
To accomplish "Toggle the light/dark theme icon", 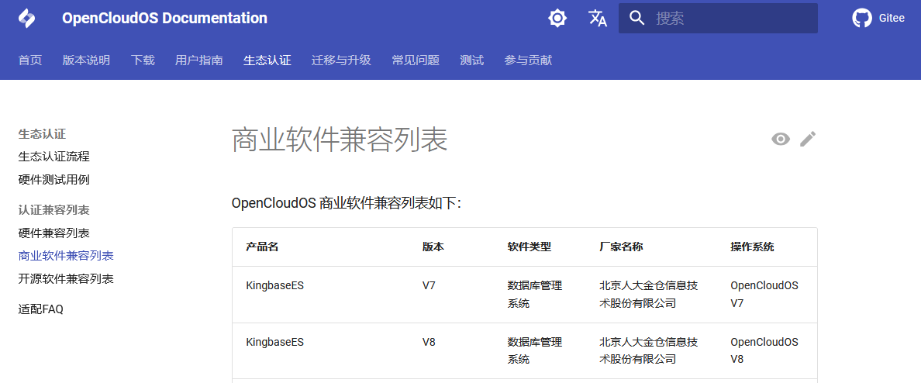I will coord(557,18).
